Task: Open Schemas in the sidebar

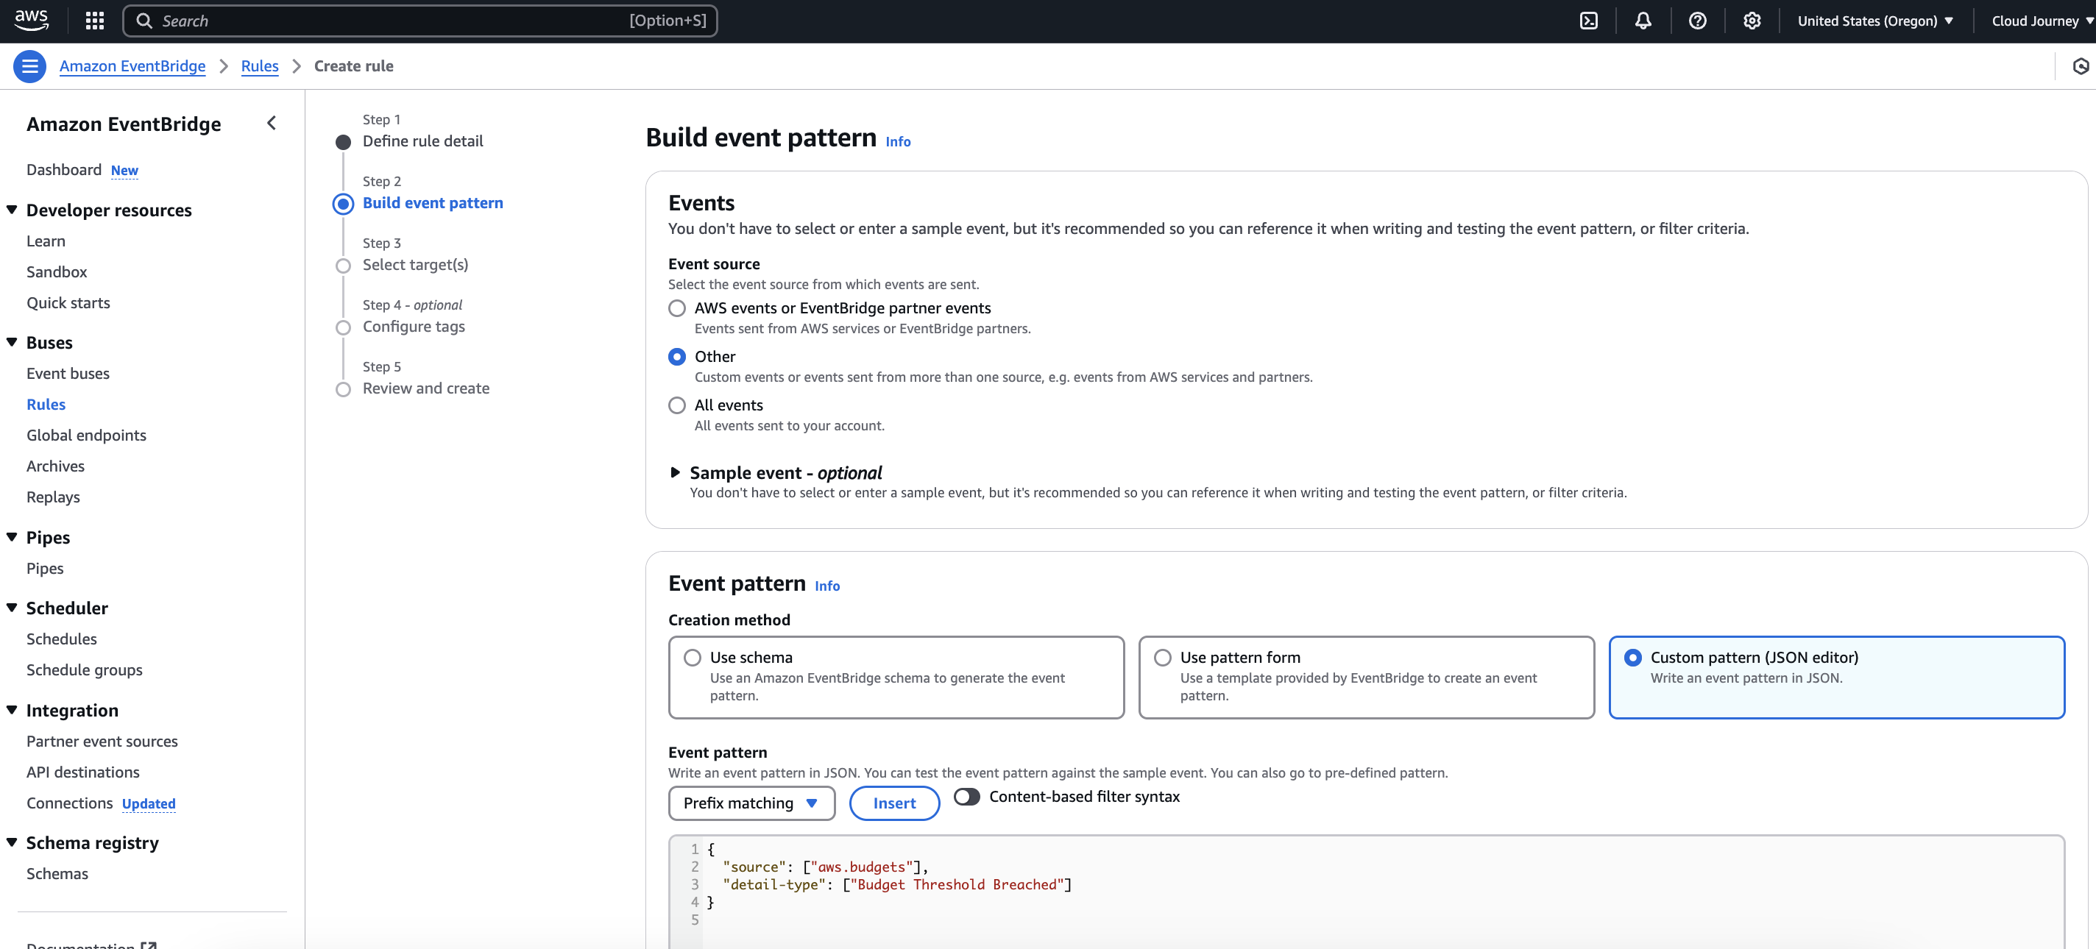Action: (x=57, y=874)
